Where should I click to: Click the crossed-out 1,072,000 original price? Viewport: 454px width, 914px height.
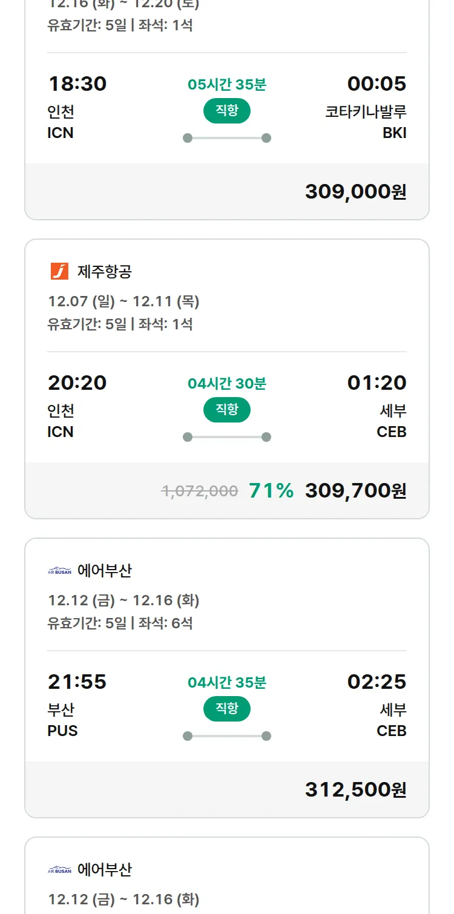pos(200,490)
